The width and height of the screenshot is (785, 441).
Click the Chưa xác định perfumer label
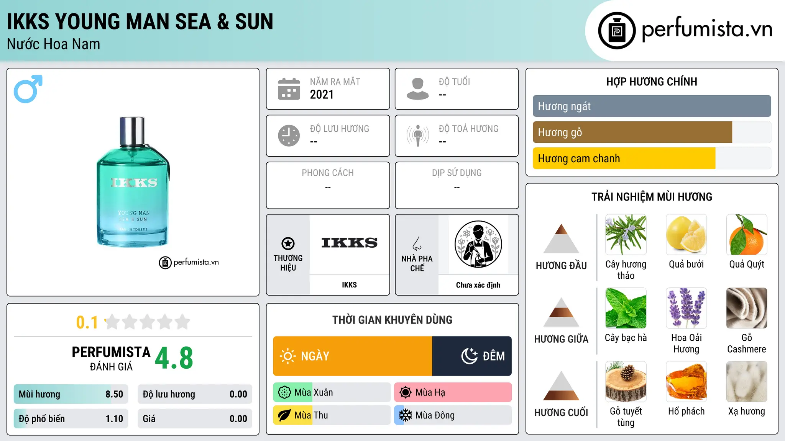click(x=478, y=285)
